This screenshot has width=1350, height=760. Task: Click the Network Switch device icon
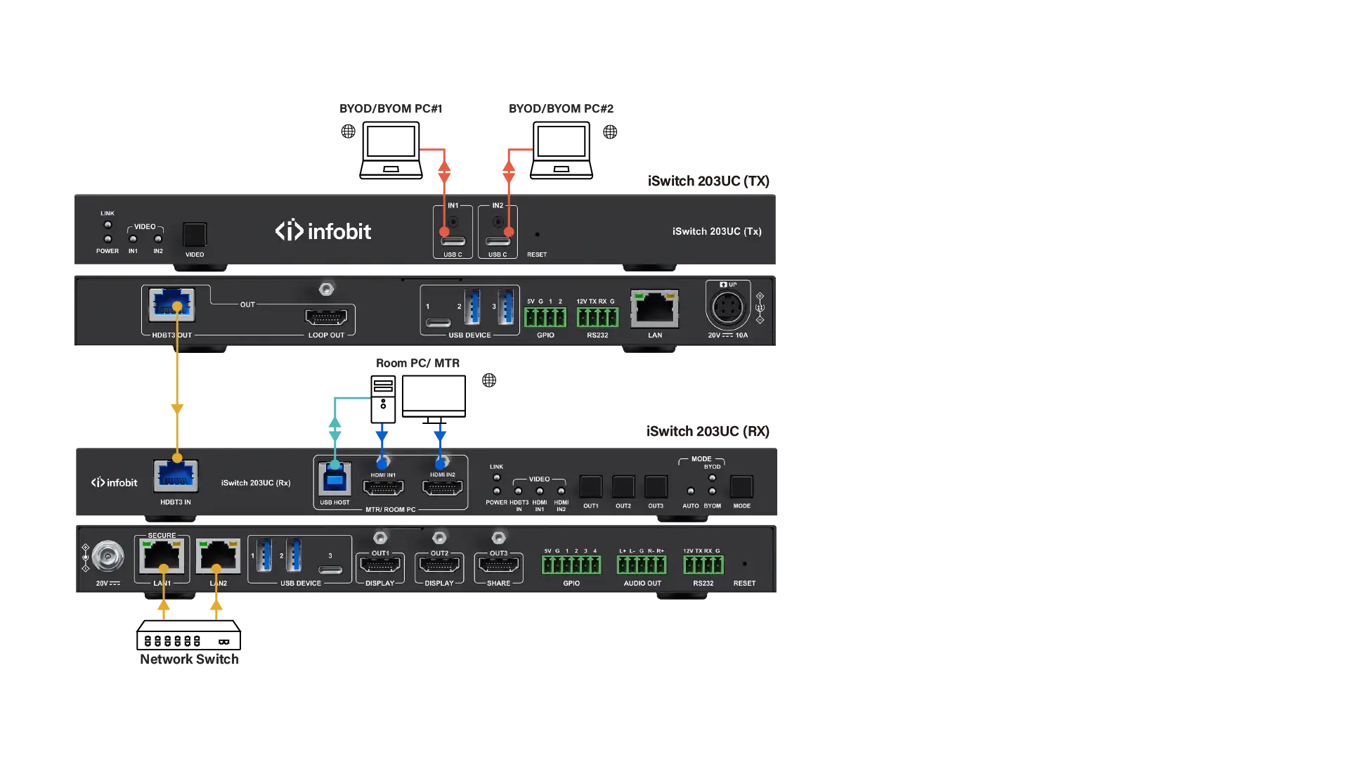(189, 635)
